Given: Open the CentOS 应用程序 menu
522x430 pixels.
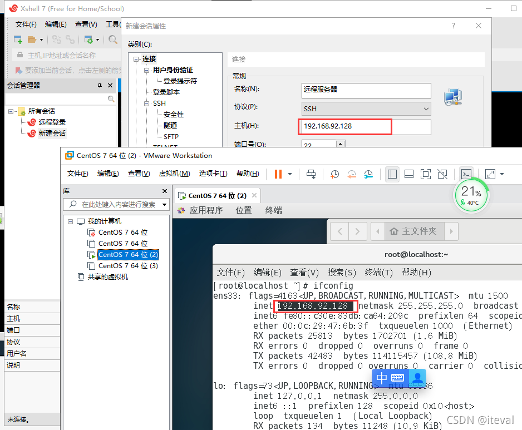Looking at the screenshot, I should (x=206, y=210).
